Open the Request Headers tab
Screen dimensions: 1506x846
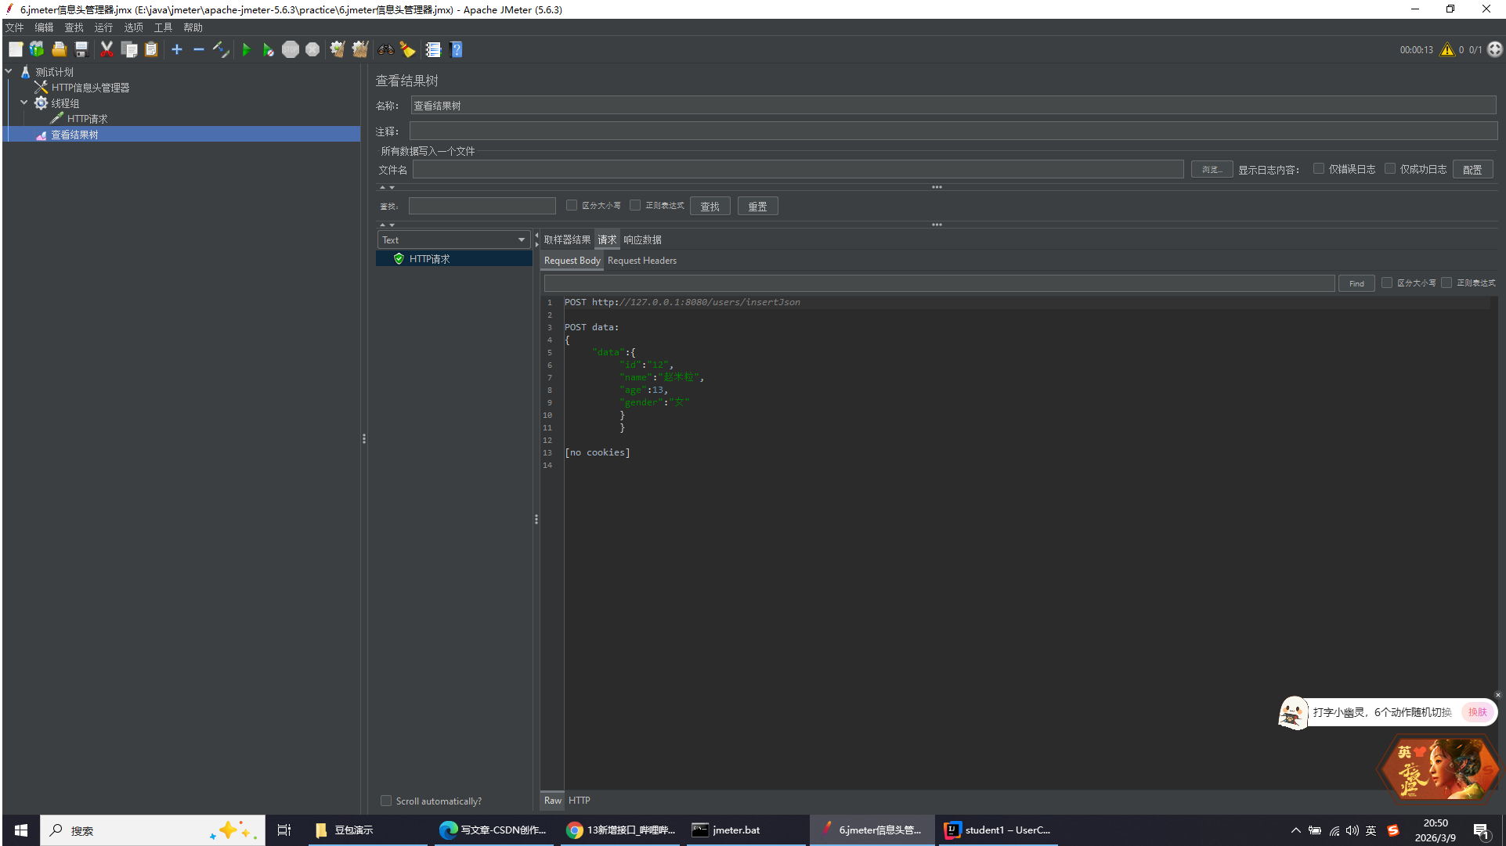coord(641,261)
